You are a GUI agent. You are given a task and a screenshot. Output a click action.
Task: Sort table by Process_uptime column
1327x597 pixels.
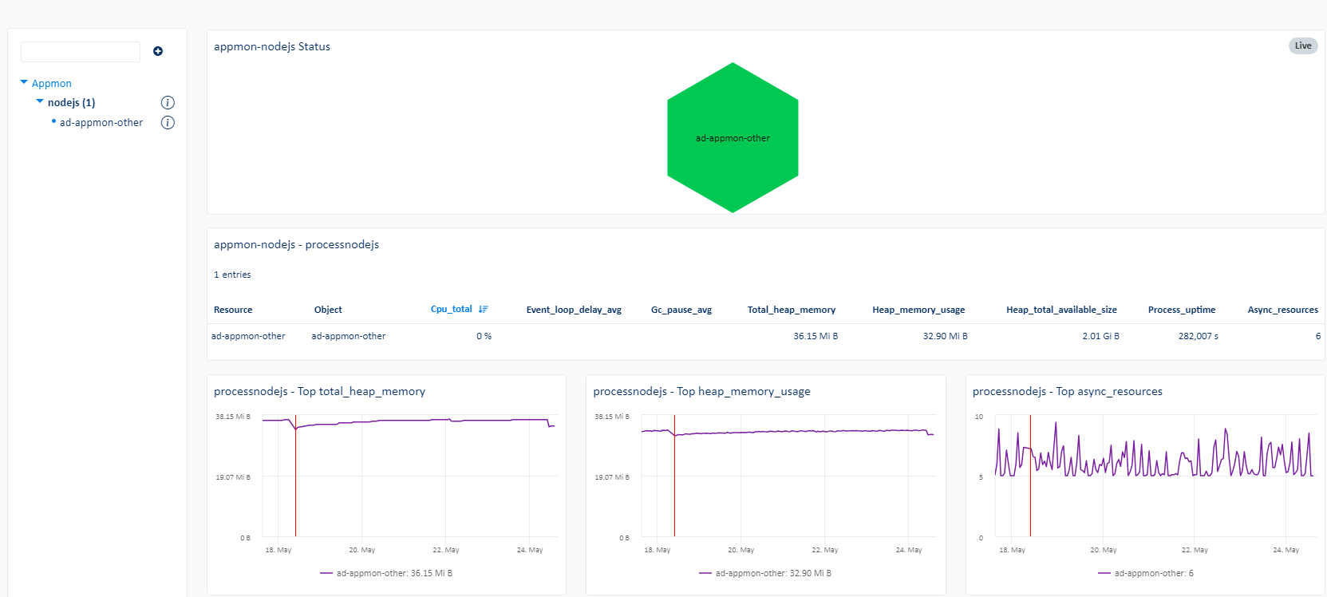(1181, 310)
